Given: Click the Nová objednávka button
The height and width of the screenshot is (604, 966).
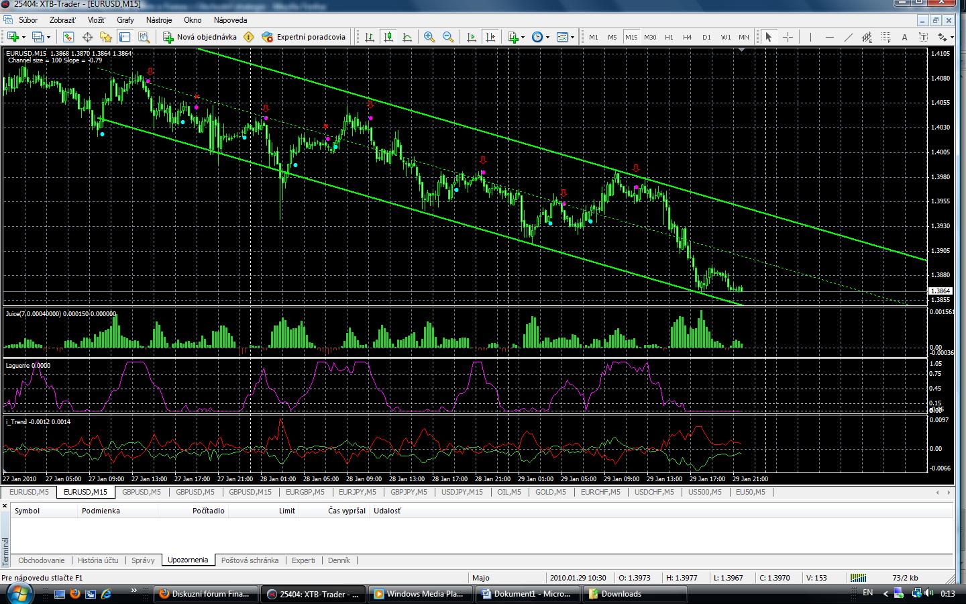Looking at the screenshot, I should point(200,38).
